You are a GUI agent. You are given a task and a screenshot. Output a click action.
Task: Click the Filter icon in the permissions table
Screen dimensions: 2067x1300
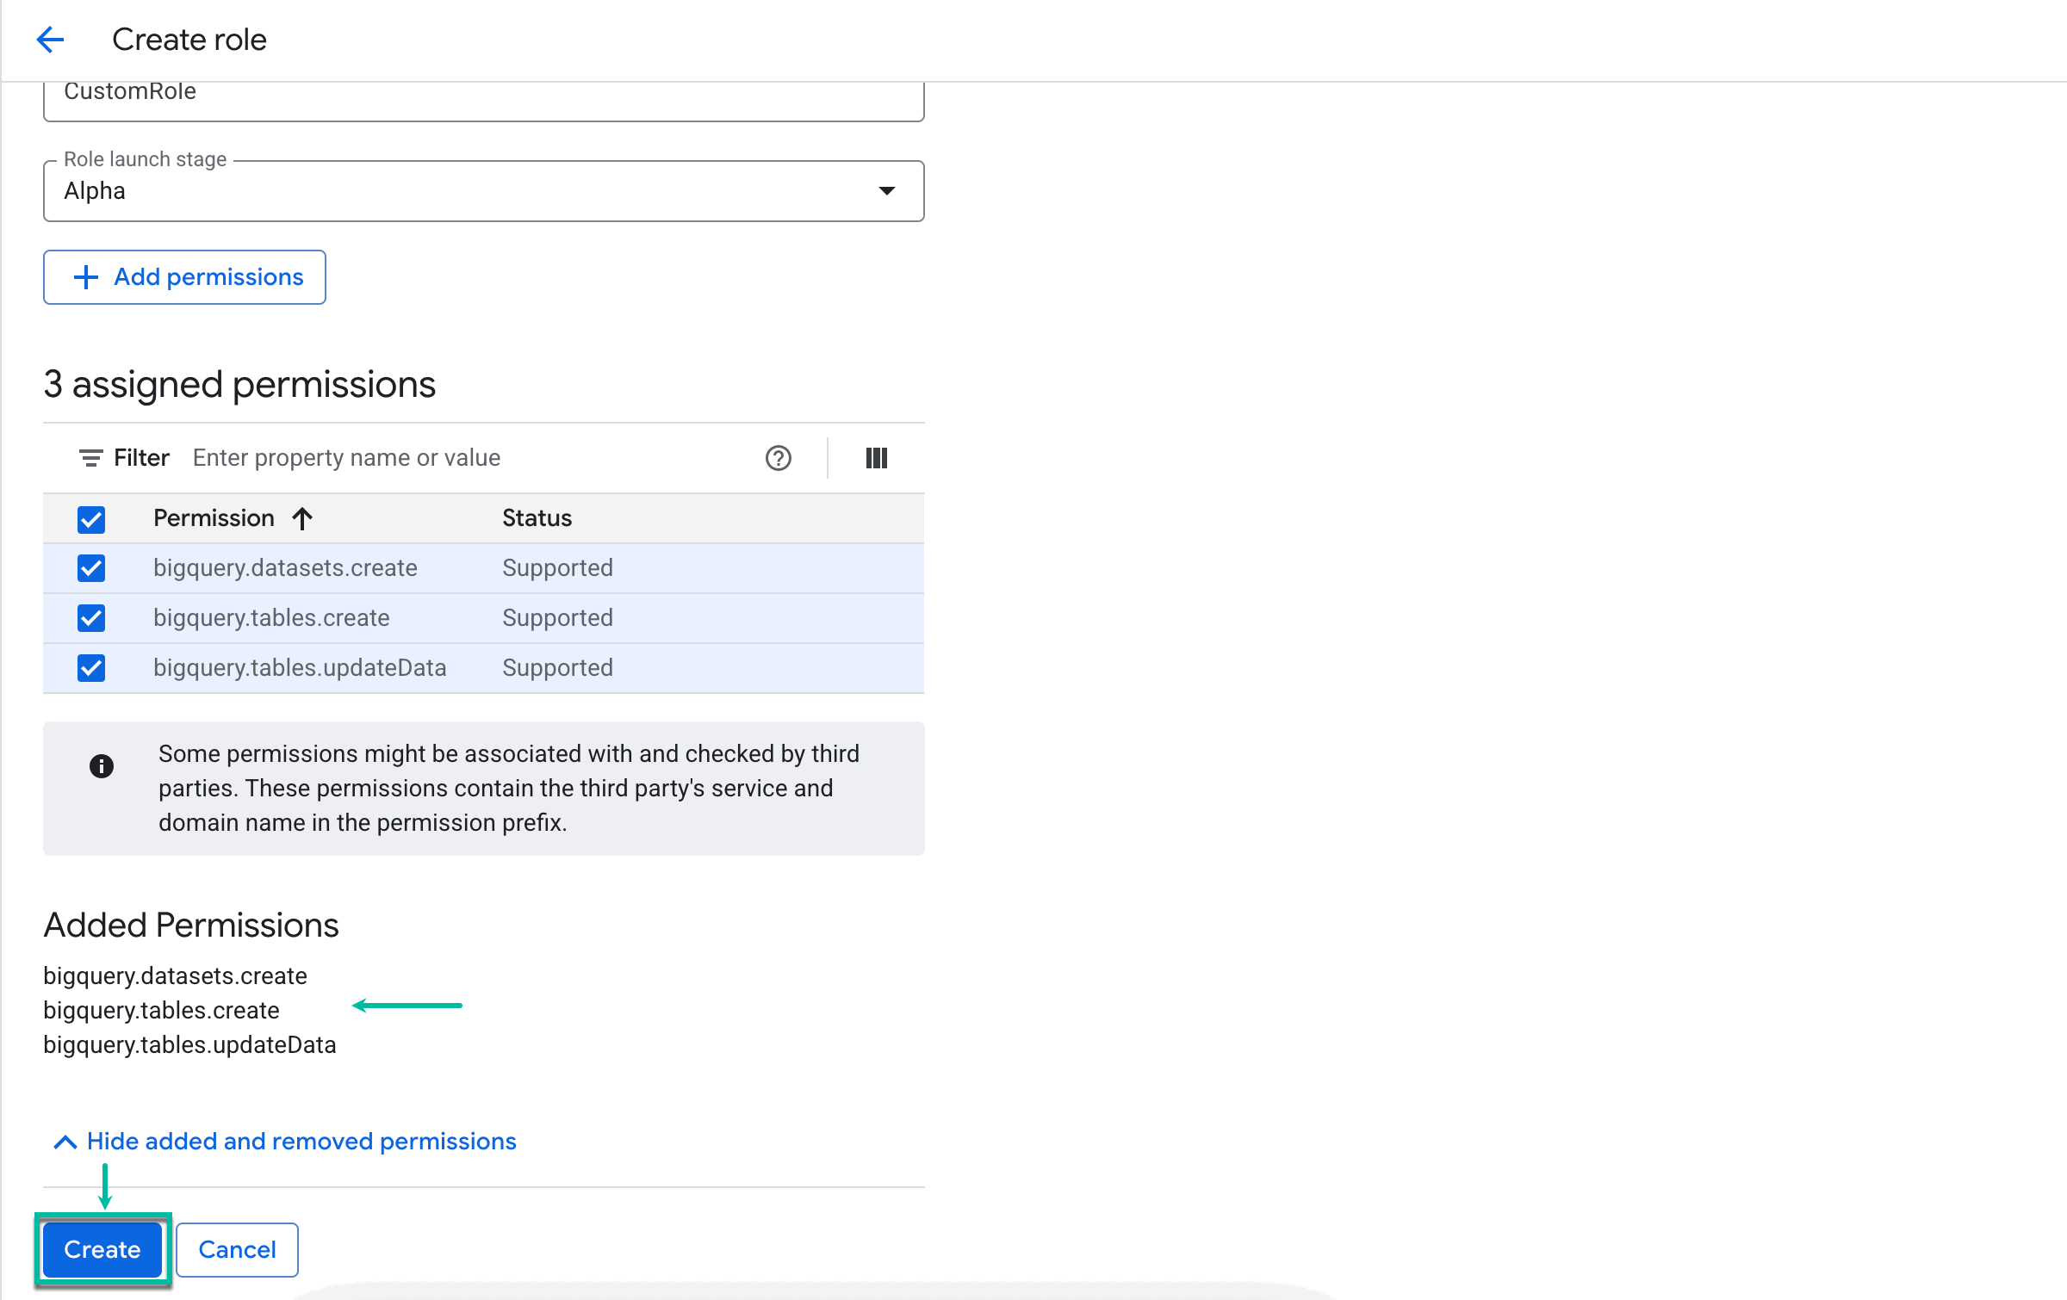point(91,457)
